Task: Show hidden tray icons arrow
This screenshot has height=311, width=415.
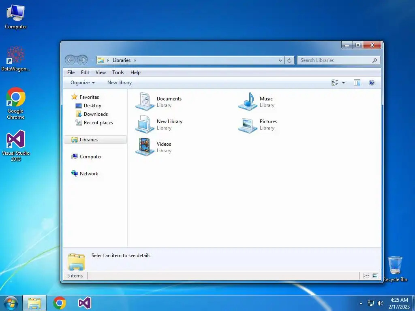Action: click(361, 303)
